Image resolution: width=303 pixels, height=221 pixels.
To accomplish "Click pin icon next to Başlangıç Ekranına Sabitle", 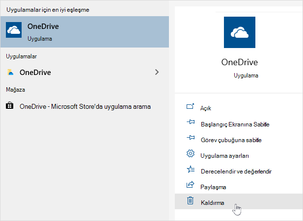I will click(191, 122).
